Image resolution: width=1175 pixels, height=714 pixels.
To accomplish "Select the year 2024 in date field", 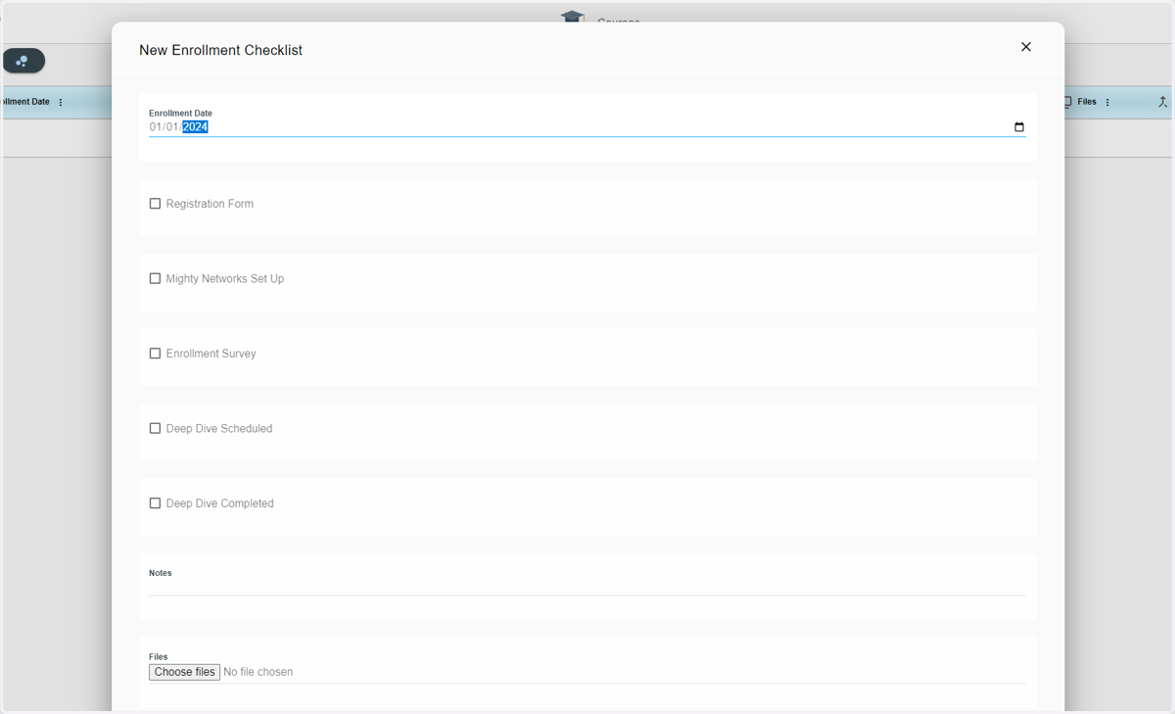I will tap(195, 127).
